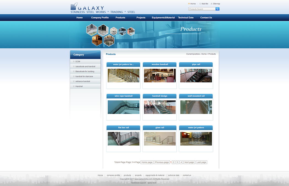Open handrail for staircase category
Screen dimensions: 289x186
pos(84,76)
